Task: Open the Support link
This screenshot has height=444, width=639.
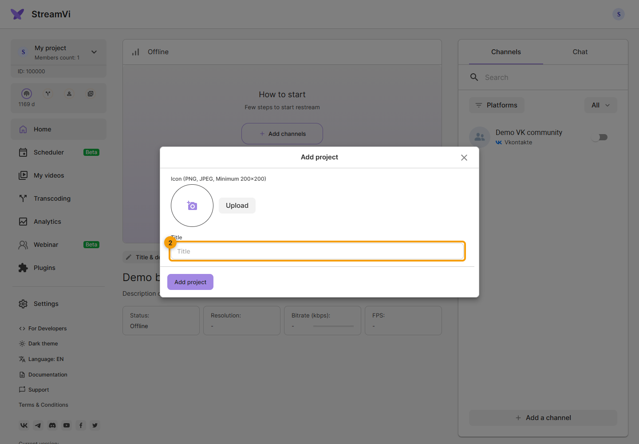Action: point(34,390)
